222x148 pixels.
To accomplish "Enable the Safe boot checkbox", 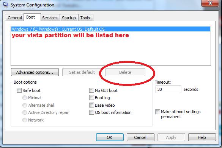I will [x=19, y=90].
